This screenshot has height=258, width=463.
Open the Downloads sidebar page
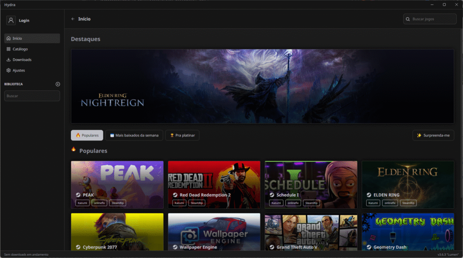(x=32, y=60)
